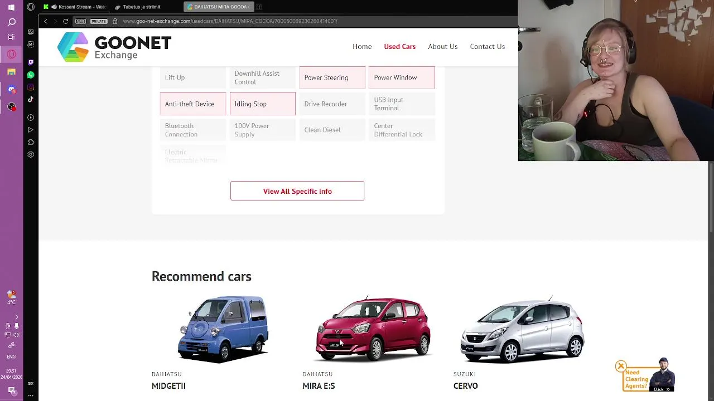Open the send-arrow icon in Opera sidebar

point(31,130)
